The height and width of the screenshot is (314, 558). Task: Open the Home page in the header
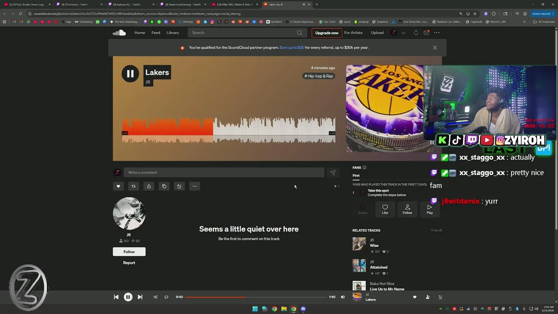pos(139,33)
